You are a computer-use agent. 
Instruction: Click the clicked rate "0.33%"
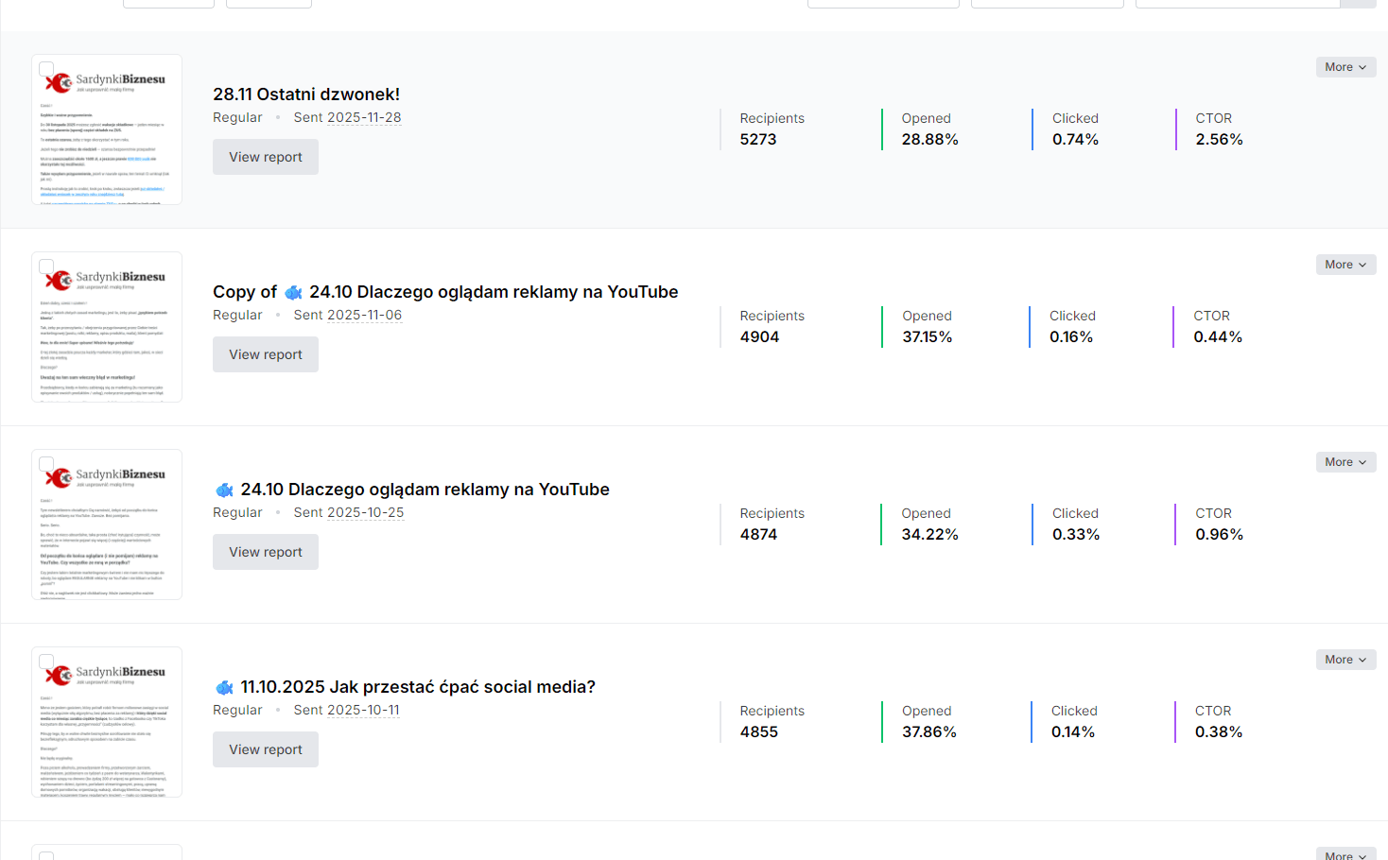(x=1076, y=535)
